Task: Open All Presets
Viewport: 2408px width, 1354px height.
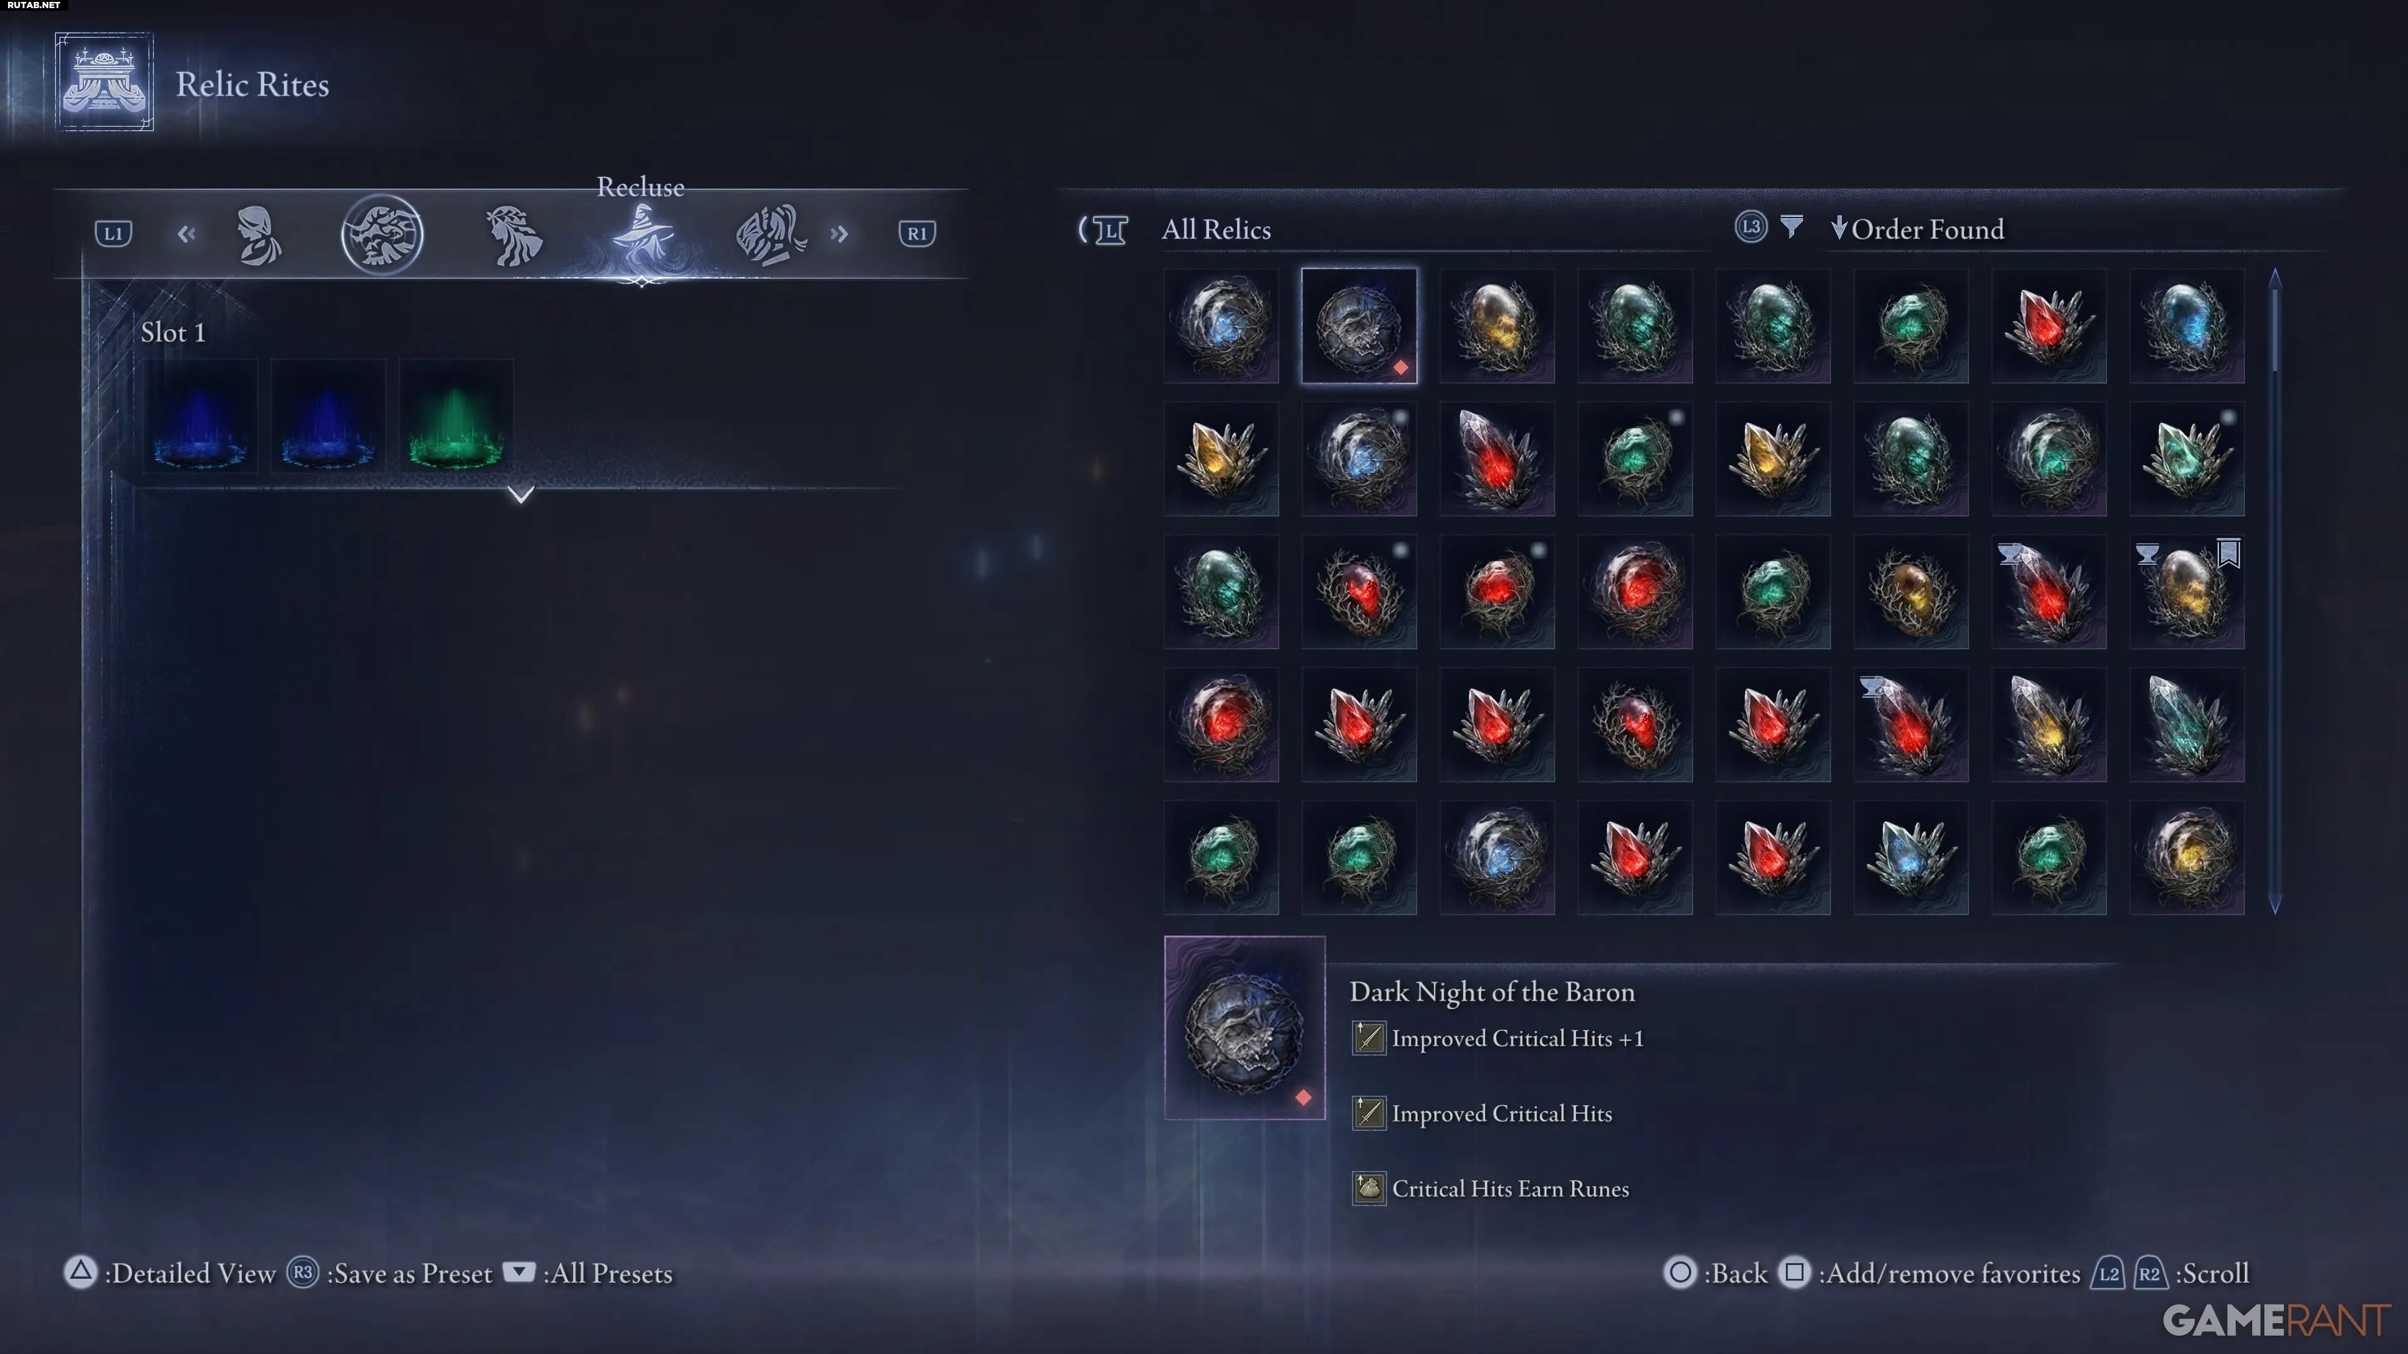Action: point(608,1274)
